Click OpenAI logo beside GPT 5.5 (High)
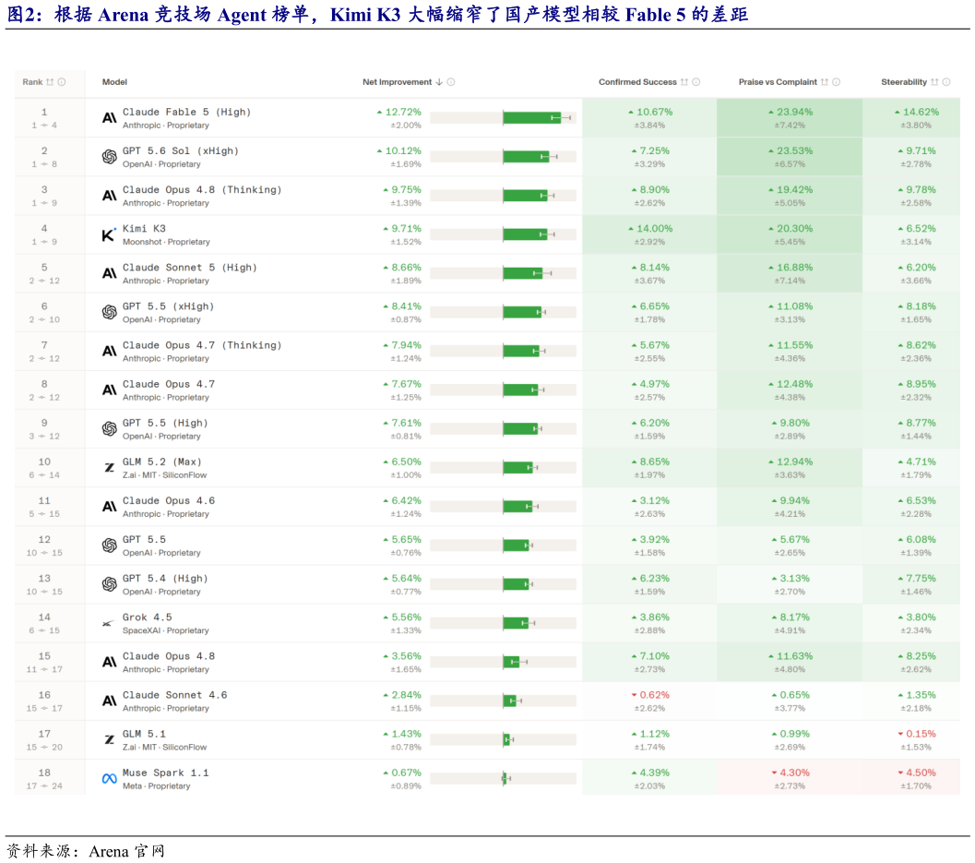Screen dimensions: 975x863 [110, 428]
